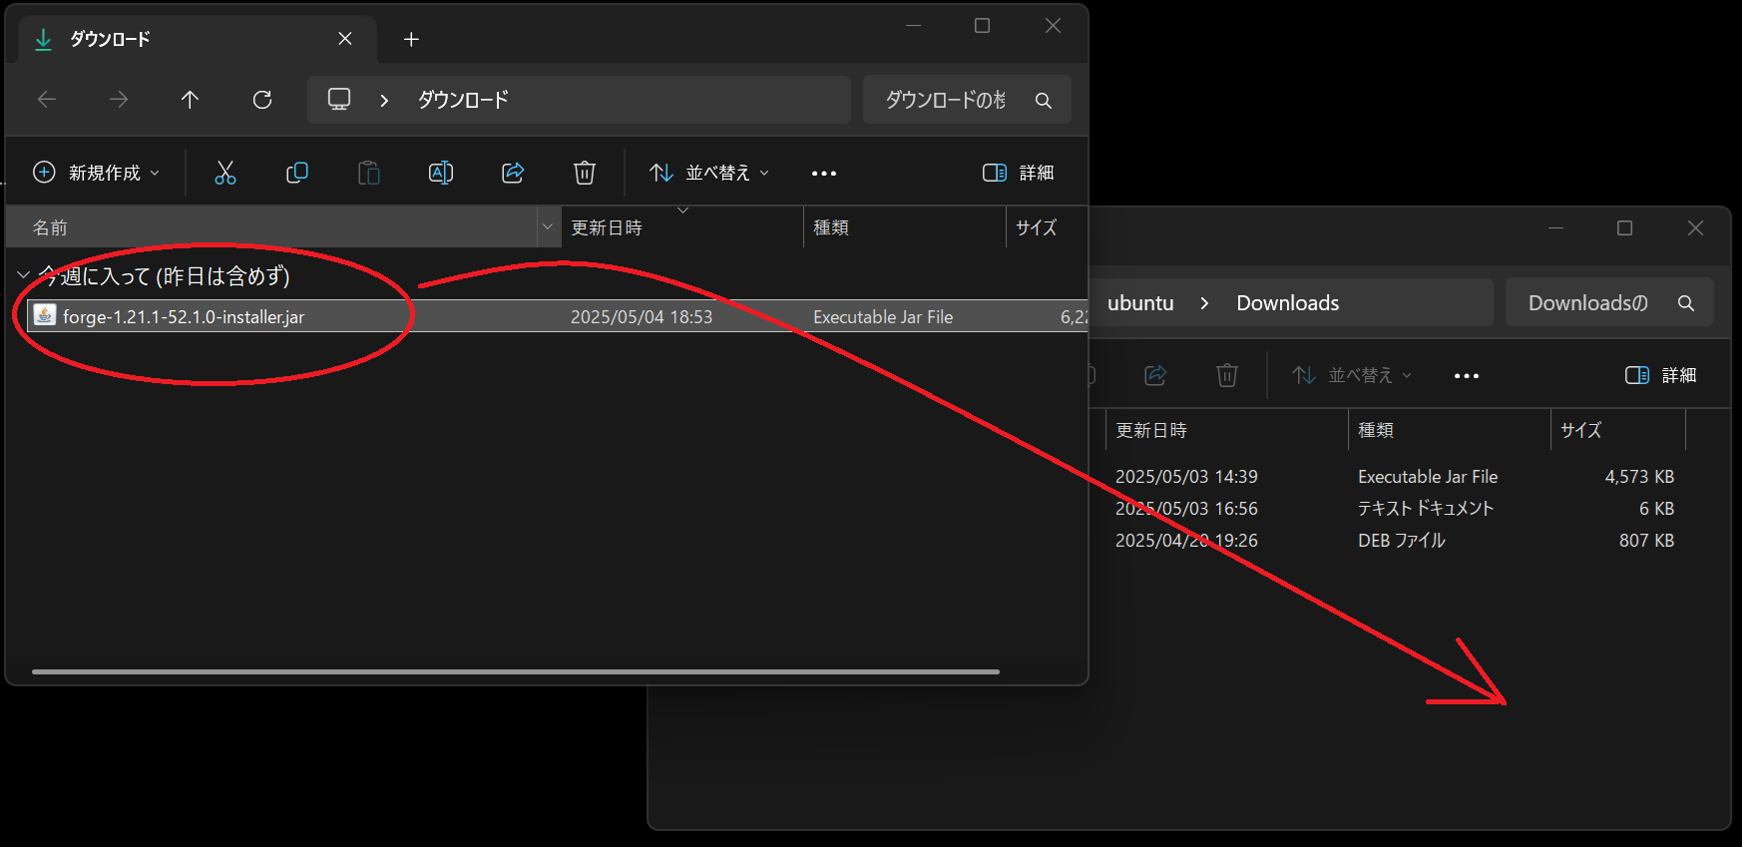Sort by 種類 column in Downloads window

tap(1449, 430)
